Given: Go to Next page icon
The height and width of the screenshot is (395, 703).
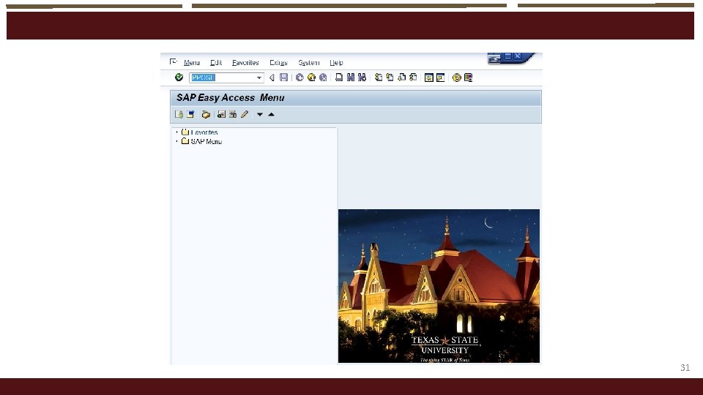Looking at the screenshot, I should [x=402, y=78].
